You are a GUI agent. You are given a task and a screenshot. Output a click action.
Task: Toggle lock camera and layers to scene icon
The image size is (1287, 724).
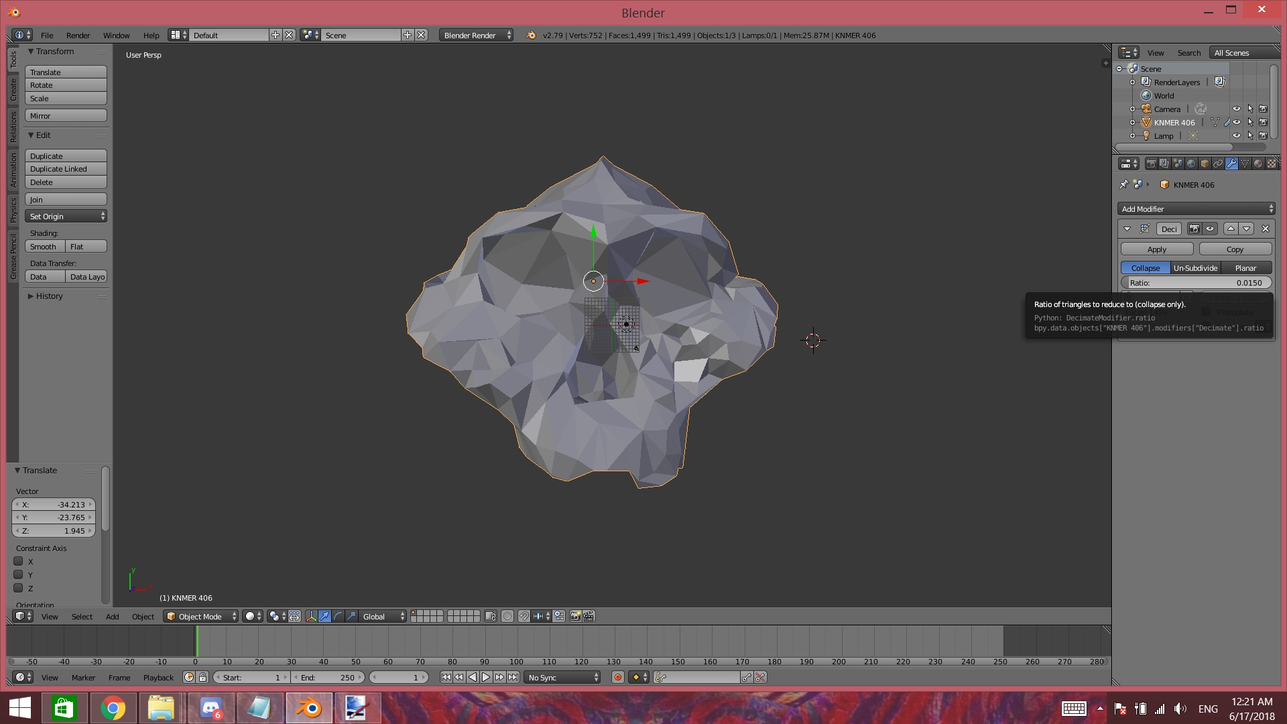[491, 616]
